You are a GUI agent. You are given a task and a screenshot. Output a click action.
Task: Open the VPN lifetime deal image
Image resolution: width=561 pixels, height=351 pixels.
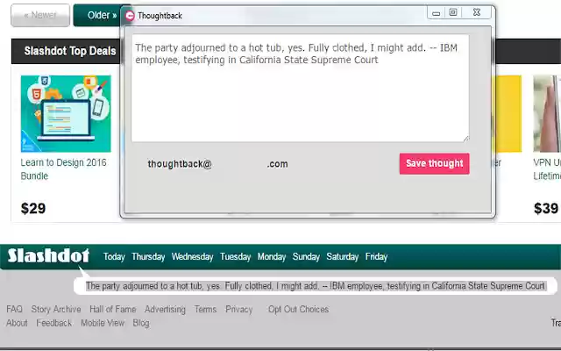(x=547, y=113)
